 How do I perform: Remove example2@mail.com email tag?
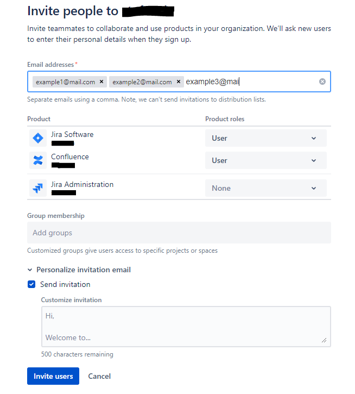click(179, 82)
